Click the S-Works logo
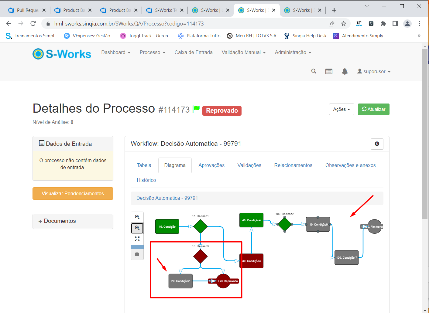 (x=62, y=54)
